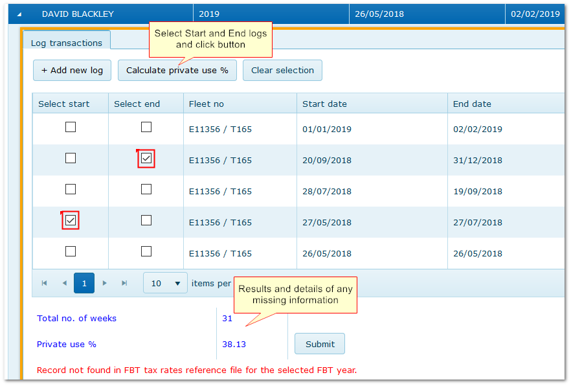571x386 pixels.
Task: Click Clear selection button
Action: tap(282, 71)
